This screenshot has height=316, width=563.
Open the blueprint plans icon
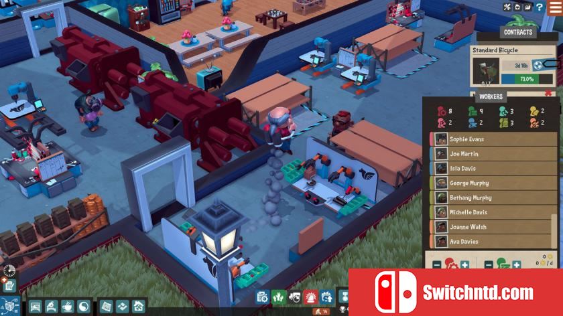click(x=107, y=307)
